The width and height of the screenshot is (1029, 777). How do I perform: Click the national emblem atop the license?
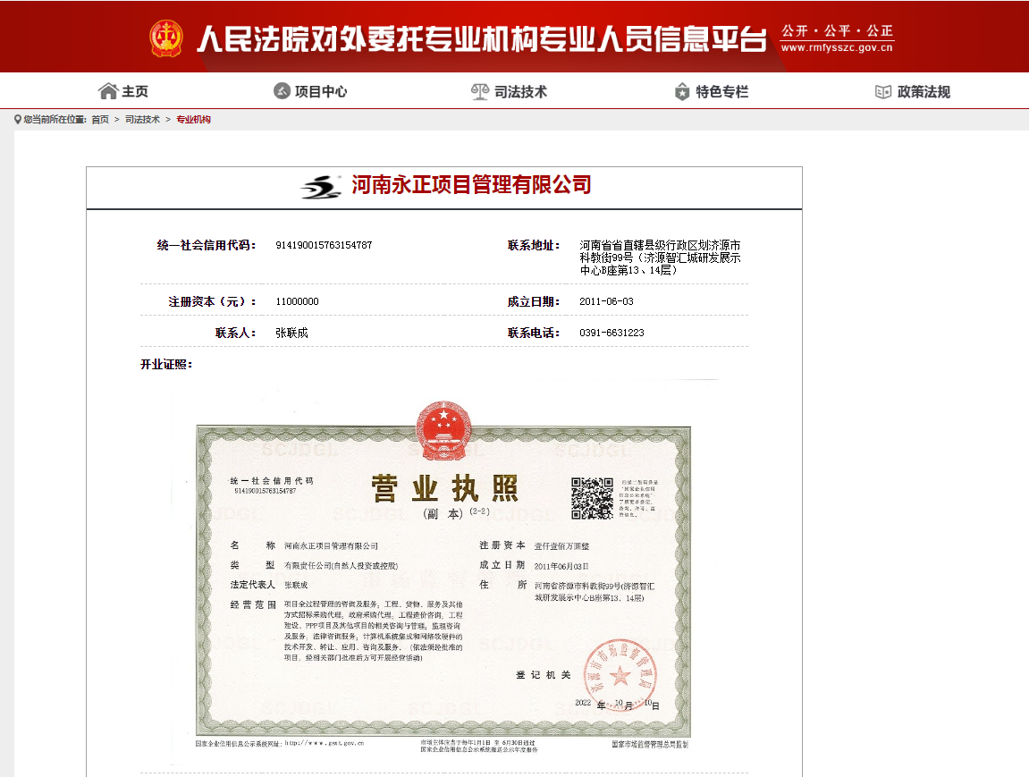tap(443, 426)
